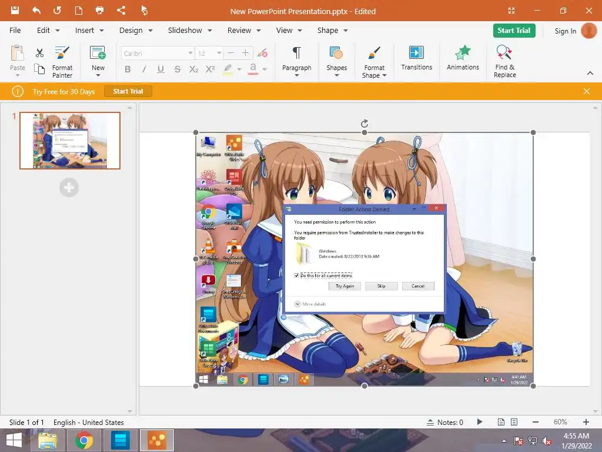Toggle Italic formatting
Screen dimensions: 602x452
(144, 69)
